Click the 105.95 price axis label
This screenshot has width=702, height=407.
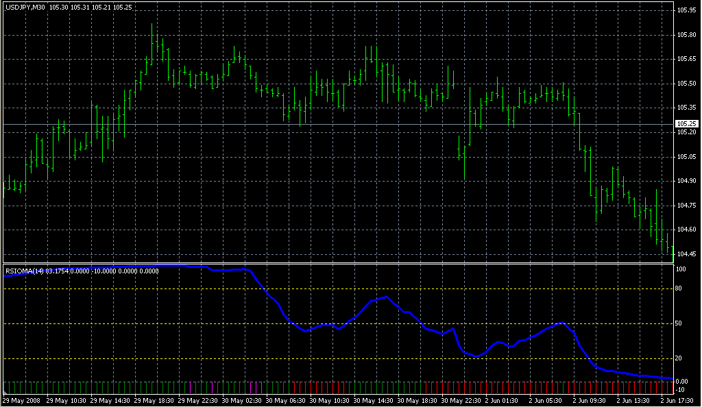point(686,10)
